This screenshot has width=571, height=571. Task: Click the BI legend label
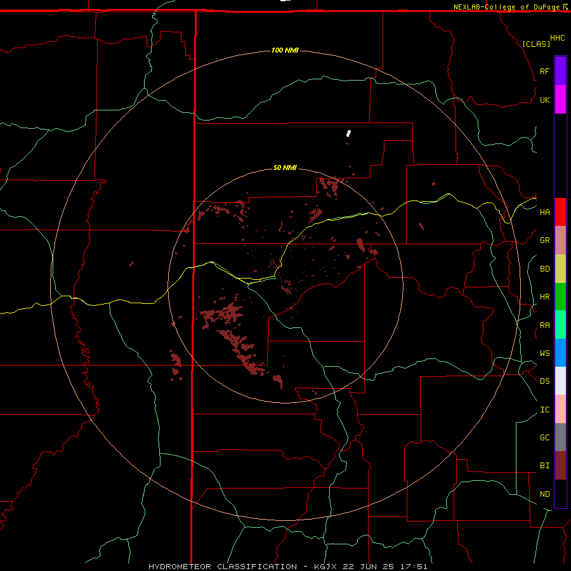coord(544,466)
